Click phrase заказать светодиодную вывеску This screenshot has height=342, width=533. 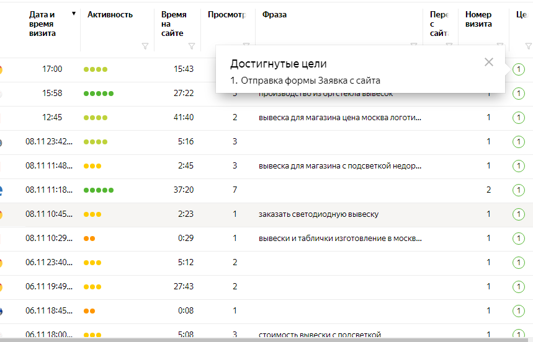click(318, 214)
